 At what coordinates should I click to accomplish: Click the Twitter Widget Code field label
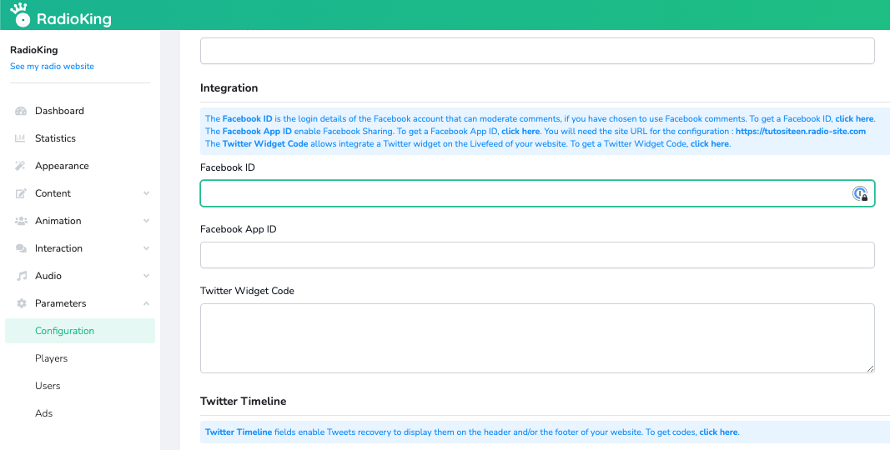coord(247,291)
